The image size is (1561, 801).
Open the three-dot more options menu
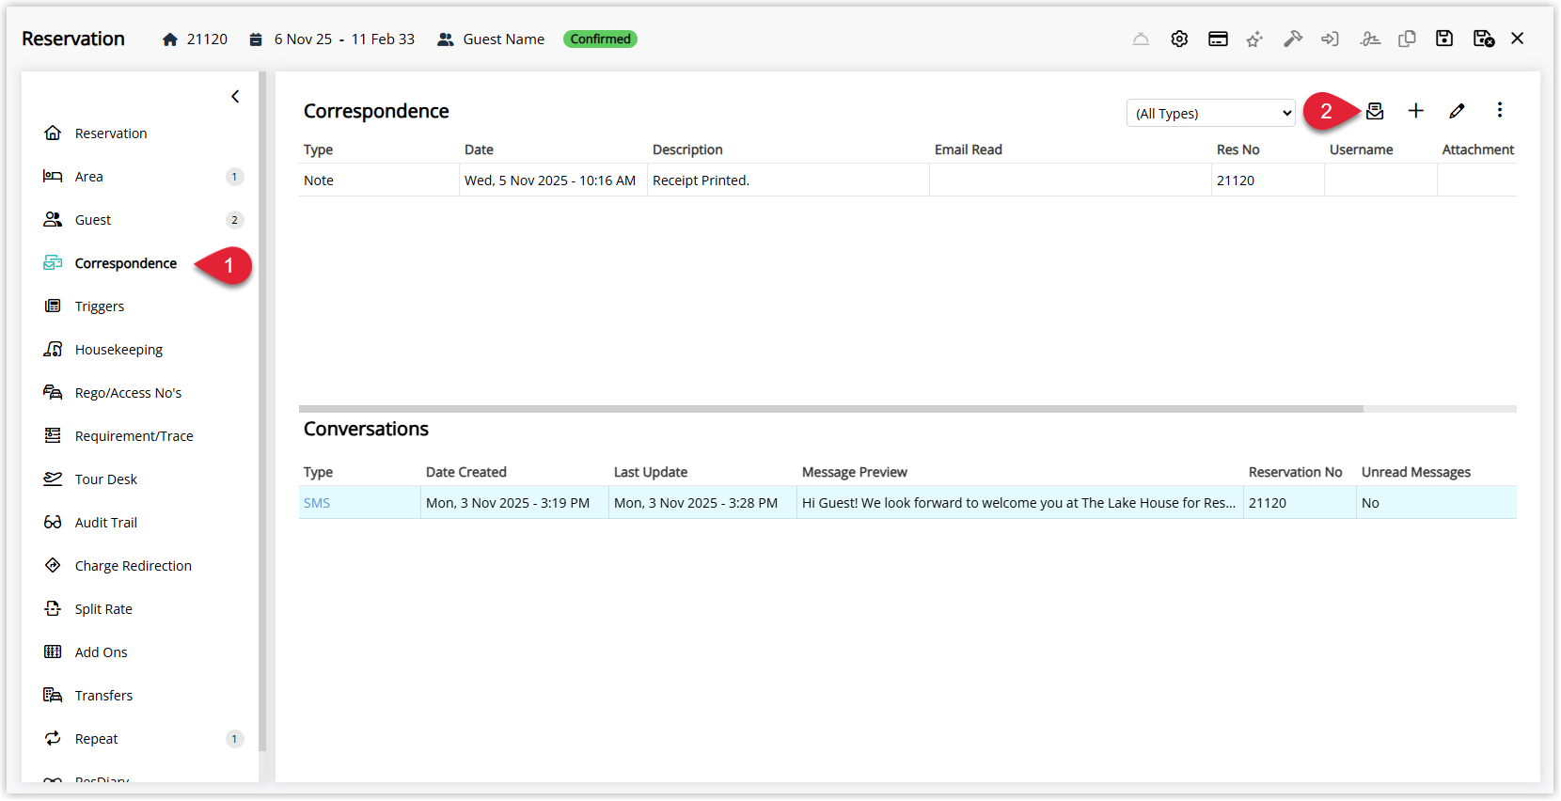1500,110
